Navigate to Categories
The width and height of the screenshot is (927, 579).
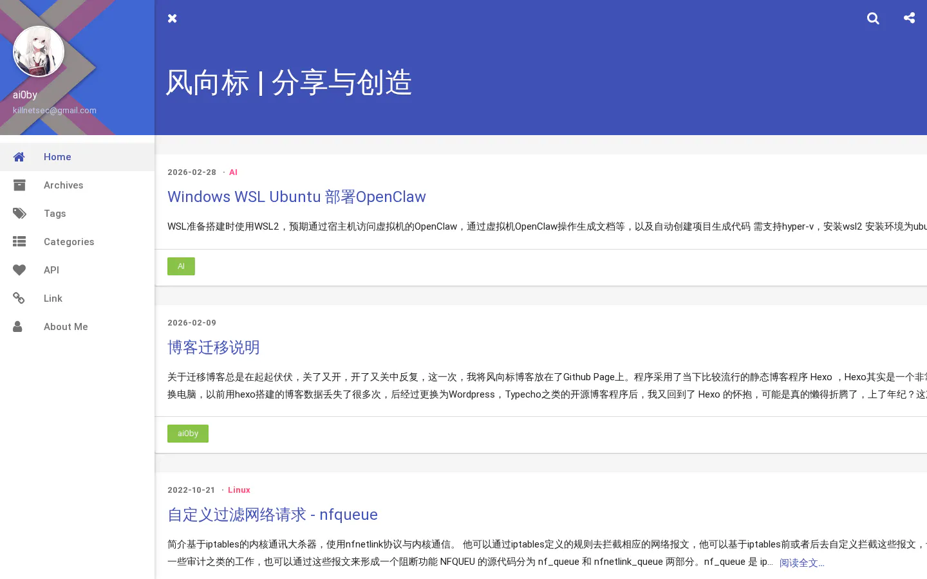pyautogui.click(x=77, y=242)
